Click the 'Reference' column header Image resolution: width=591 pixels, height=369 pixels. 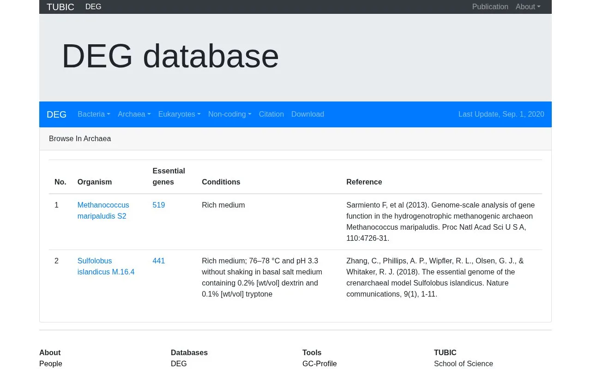point(364,182)
